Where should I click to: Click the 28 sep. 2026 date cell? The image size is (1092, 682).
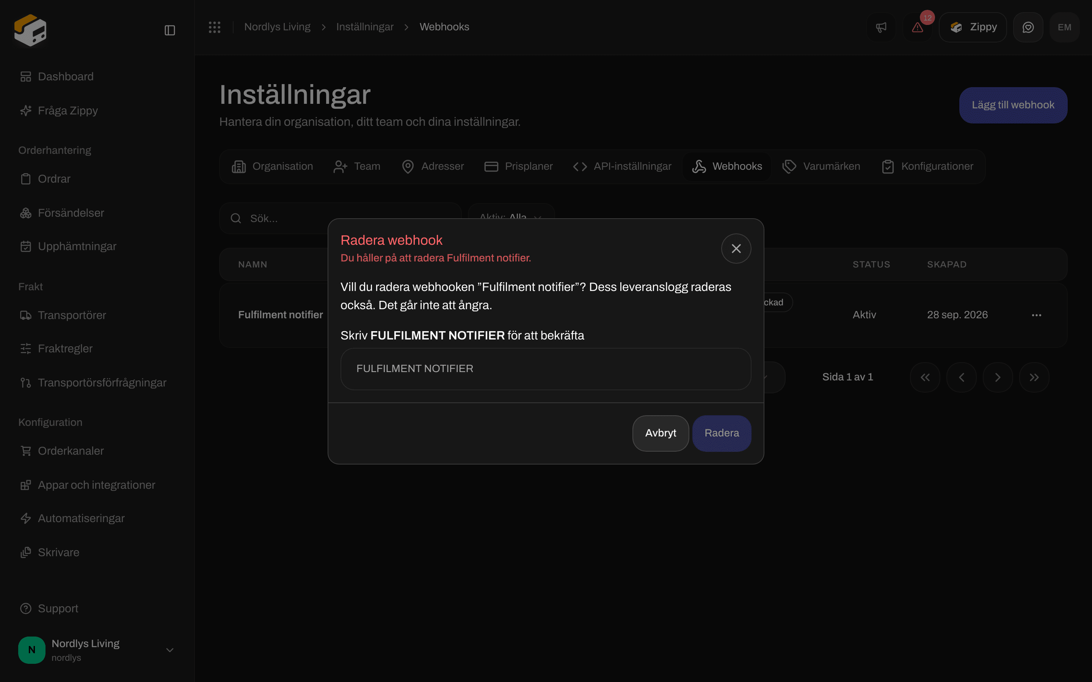tap(957, 315)
